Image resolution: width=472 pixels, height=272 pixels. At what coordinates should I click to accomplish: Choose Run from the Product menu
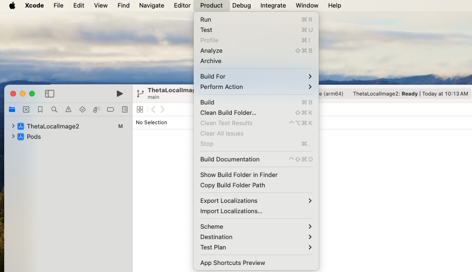coord(256,20)
